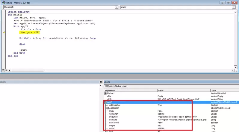
Task: Select the FullScreen property row
Action: tap(171, 123)
